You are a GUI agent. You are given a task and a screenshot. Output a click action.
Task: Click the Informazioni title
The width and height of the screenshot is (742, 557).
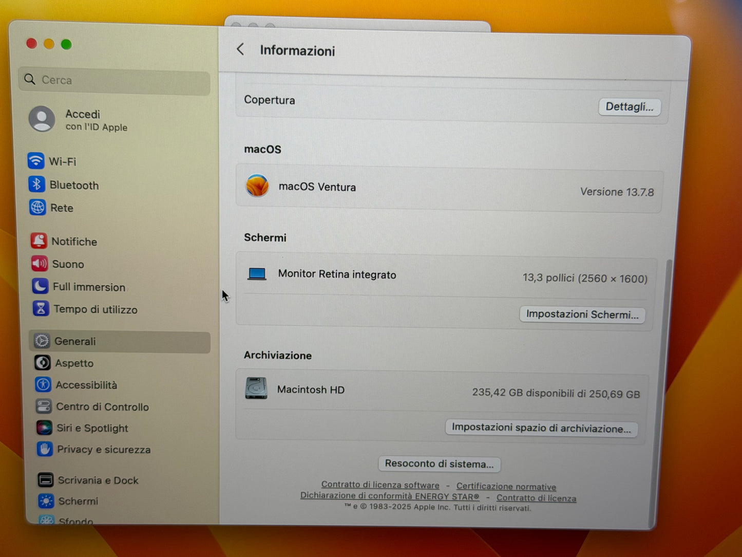(x=297, y=50)
